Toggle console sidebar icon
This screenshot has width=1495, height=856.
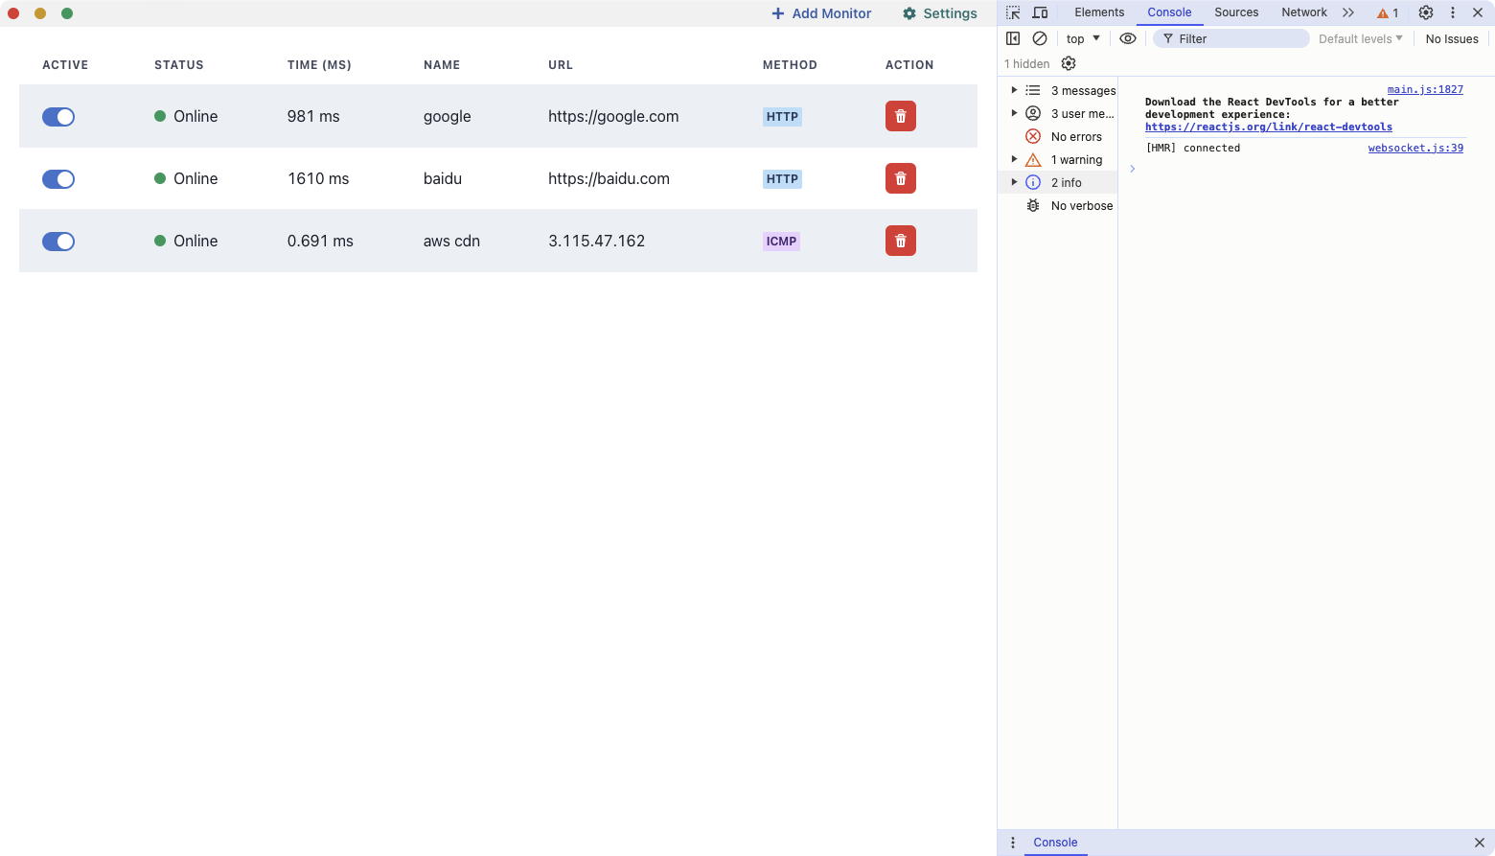click(x=1013, y=38)
